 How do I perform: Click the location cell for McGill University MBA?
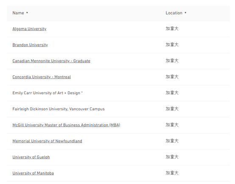(x=172, y=125)
